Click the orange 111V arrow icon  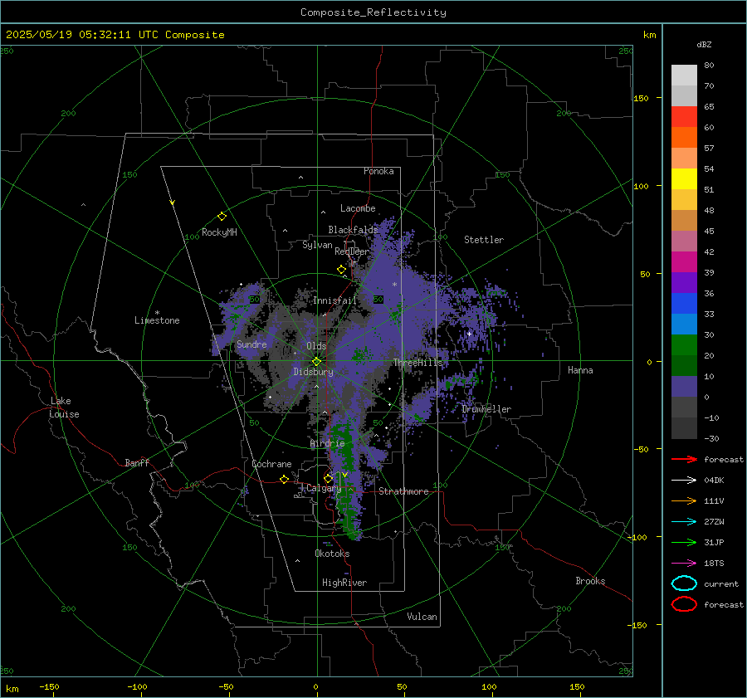684,500
